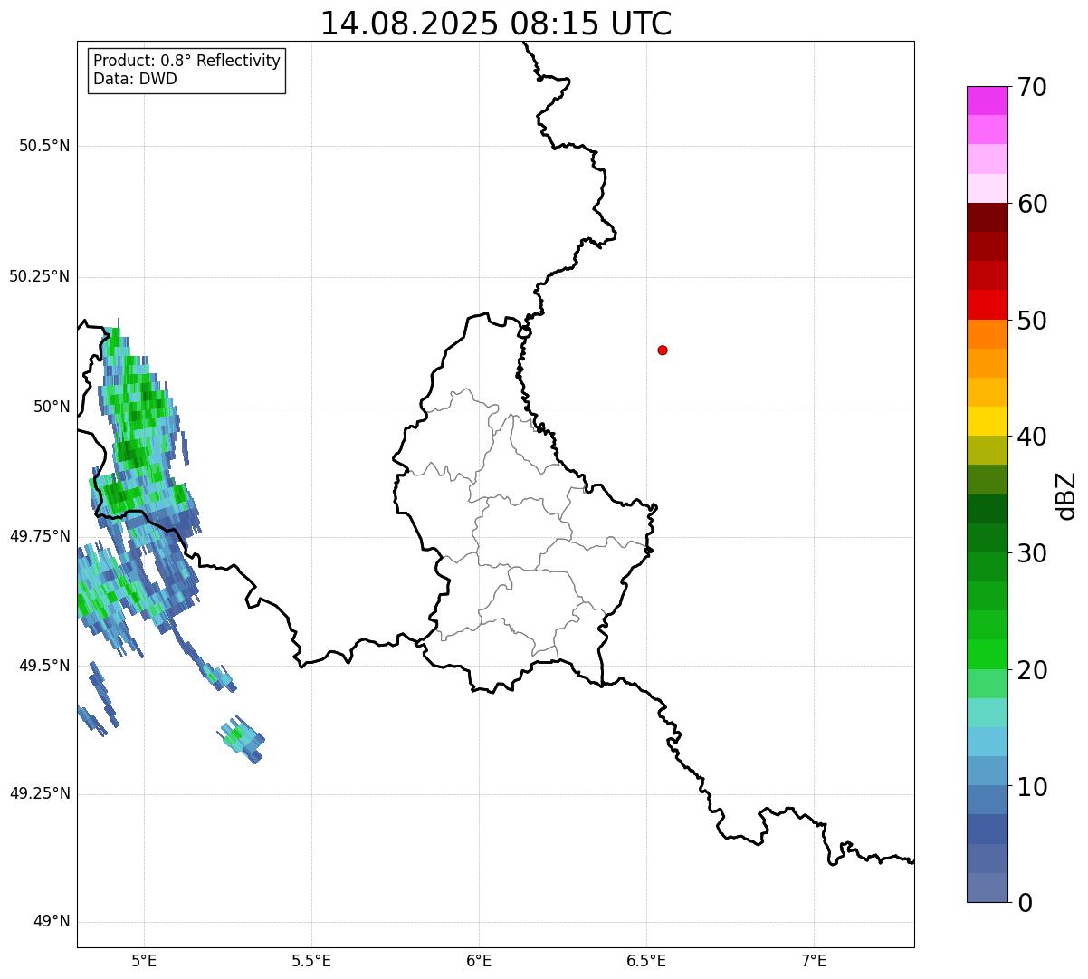Image resolution: width=1088 pixels, height=979 pixels.
Task: Click the red station marker dot
Action: (663, 350)
